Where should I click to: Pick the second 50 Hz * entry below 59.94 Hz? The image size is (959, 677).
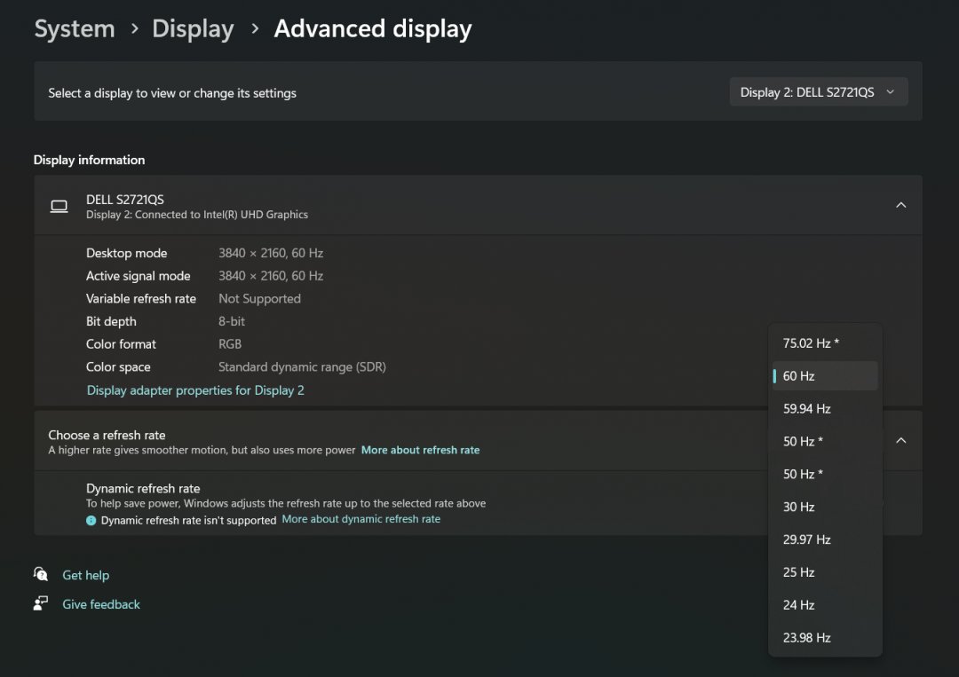(x=824, y=474)
